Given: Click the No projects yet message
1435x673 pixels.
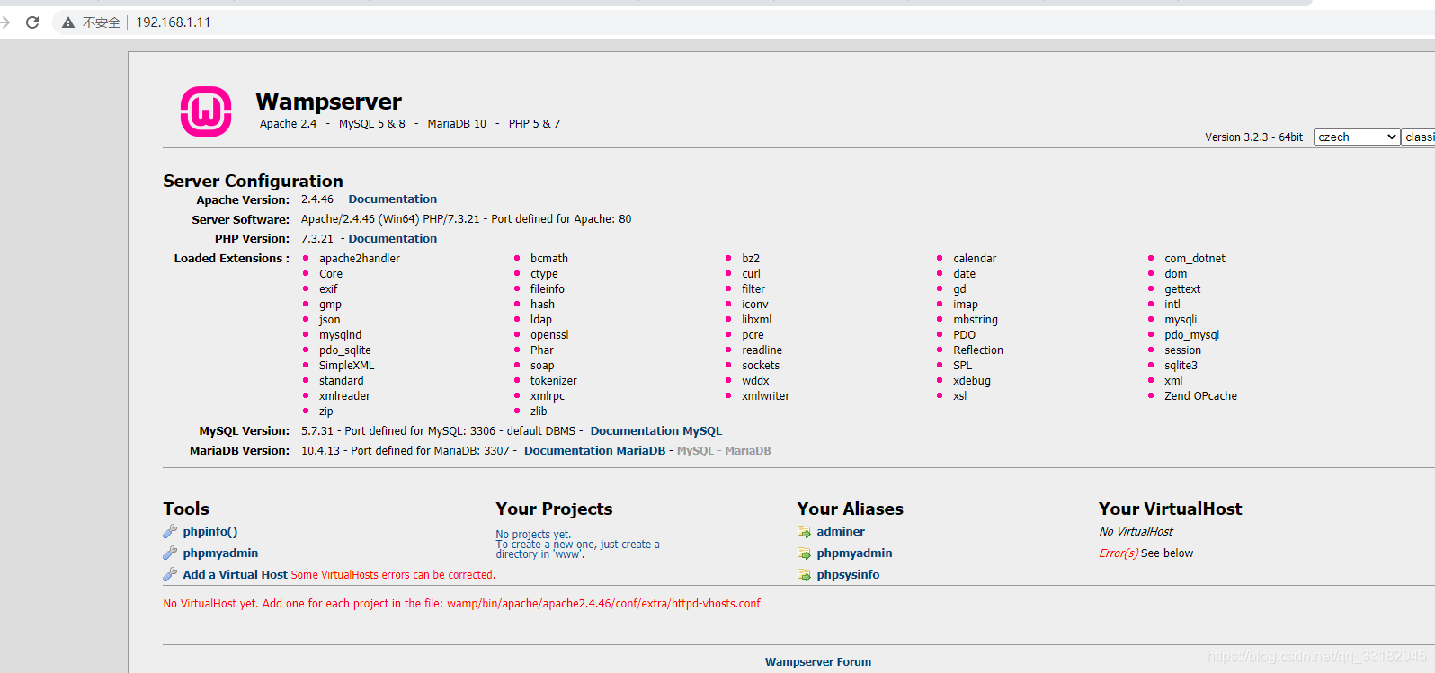Looking at the screenshot, I should [x=533, y=535].
